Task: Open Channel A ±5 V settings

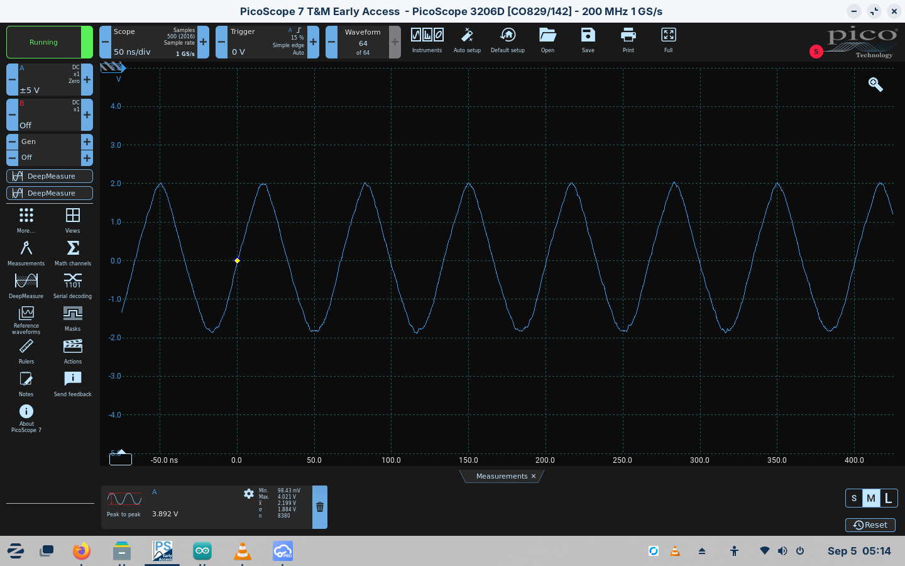Action: (50, 80)
